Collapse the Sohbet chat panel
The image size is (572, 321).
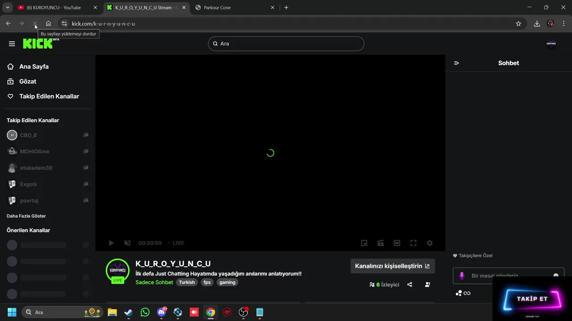click(456, 63)
